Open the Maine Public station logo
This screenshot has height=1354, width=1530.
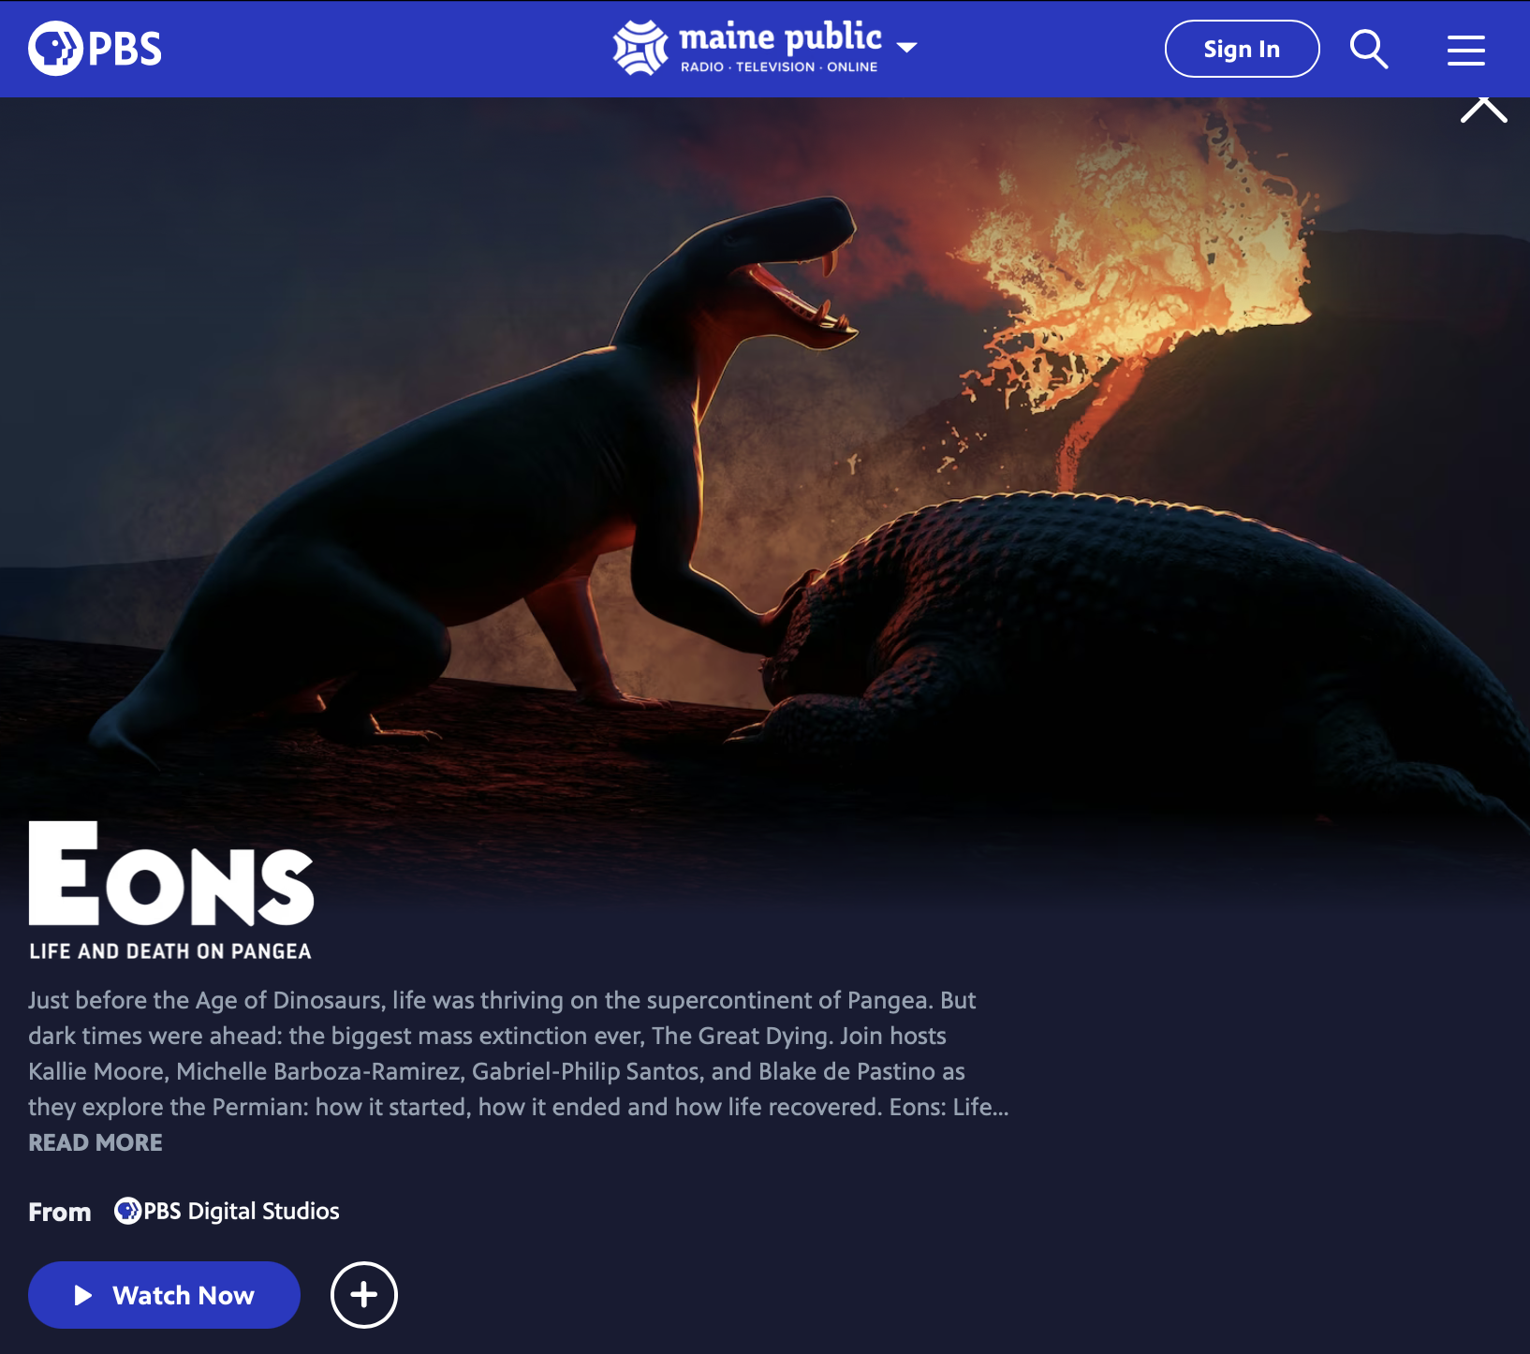click(747, 48)
